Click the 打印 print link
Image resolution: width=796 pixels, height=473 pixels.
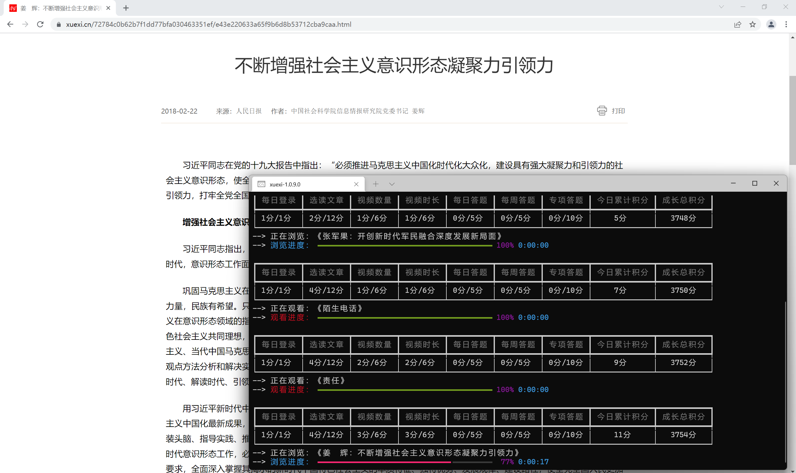point(618,111)
